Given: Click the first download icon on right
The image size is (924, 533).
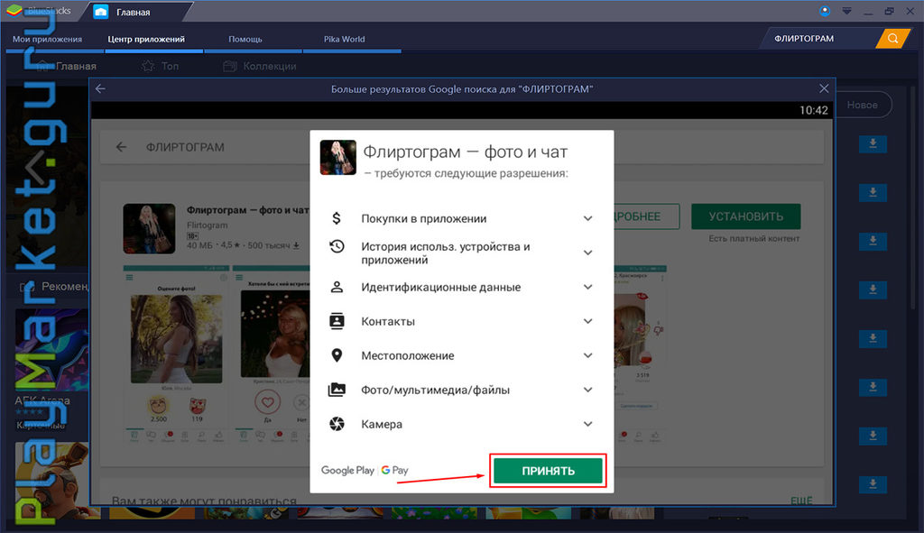Looking at the screenshot, I should click(873, 143).
